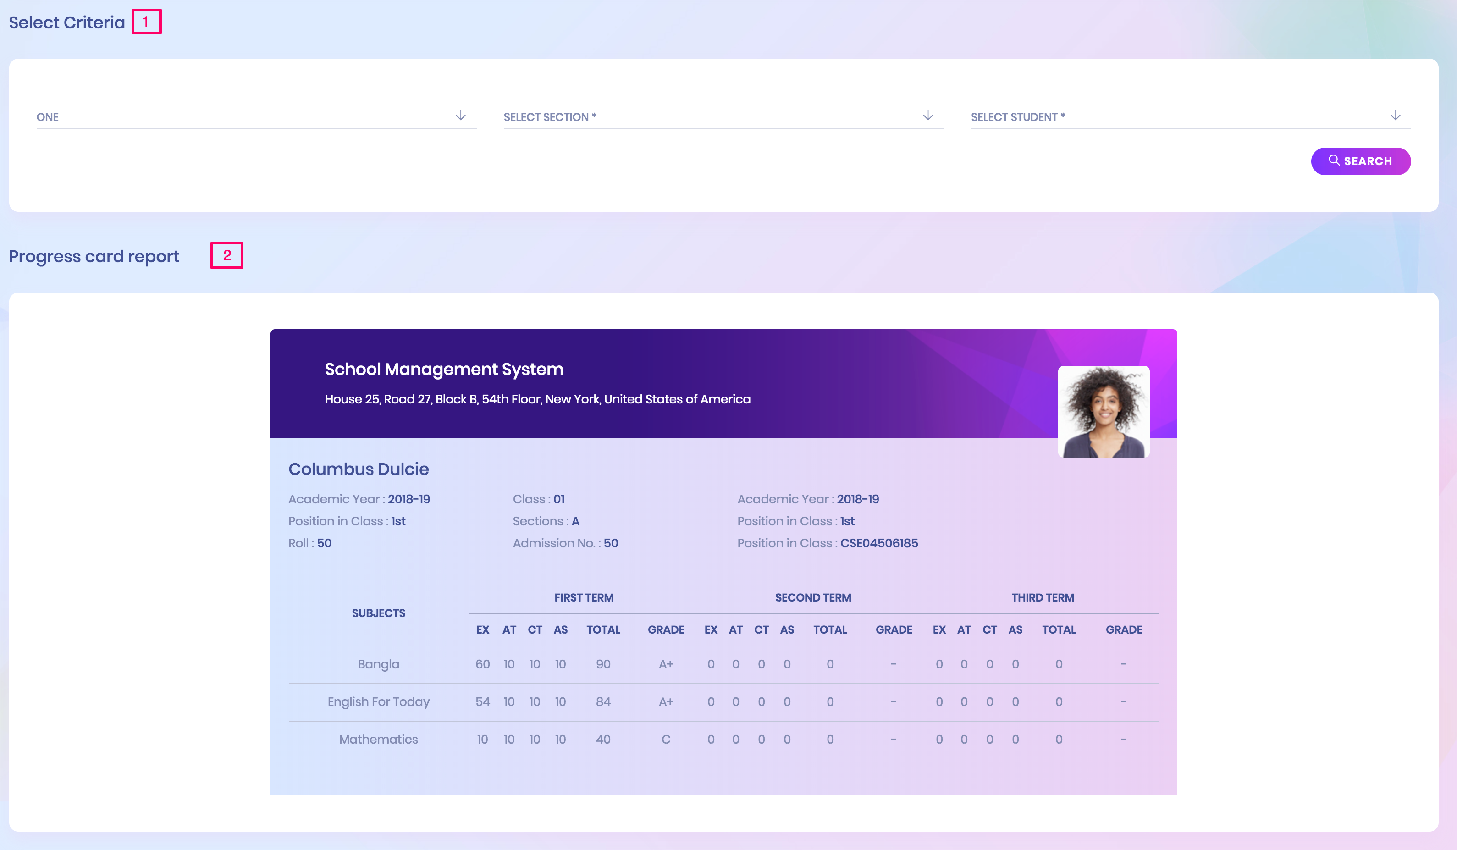Click the FIRST TERM column header
The image size is (1457, 850).
(x=583, y=598)
